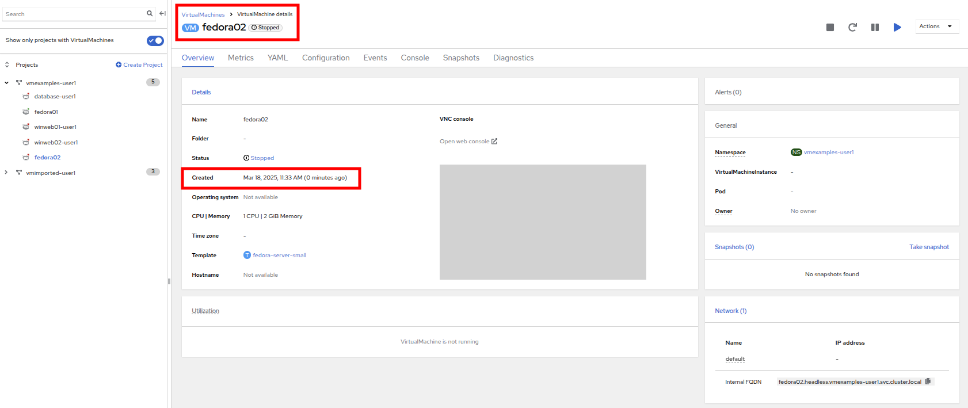Toggle Show only projects with VirtualMachines
The image size is (968, 408).
point(155,40)
